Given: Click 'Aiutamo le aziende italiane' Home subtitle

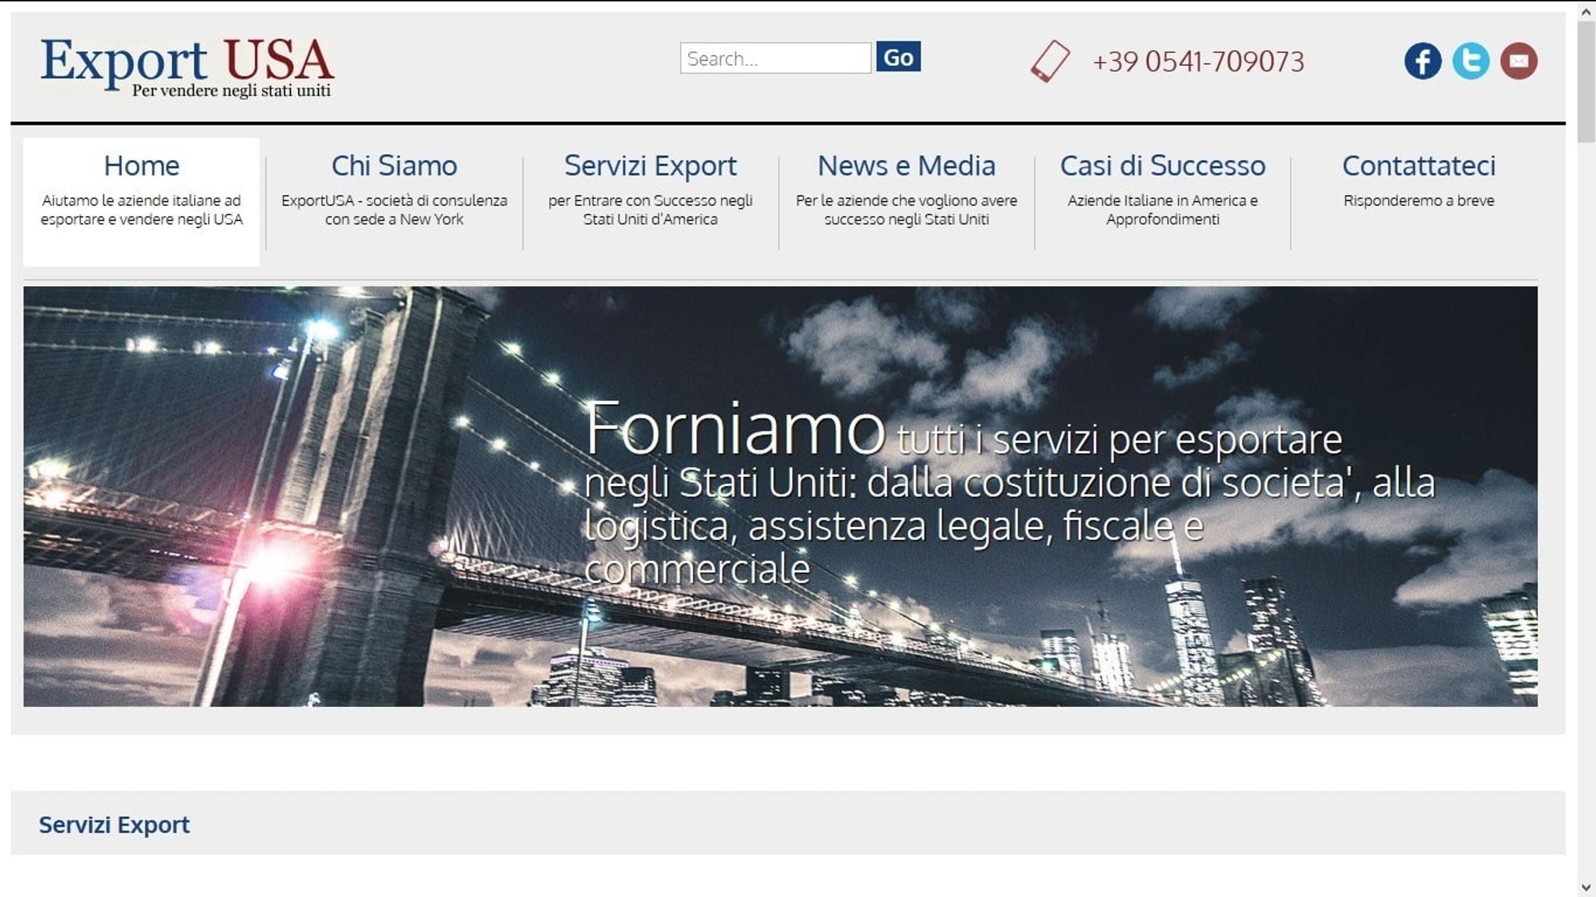Looking at the screenshot, I should coord(141,209).
